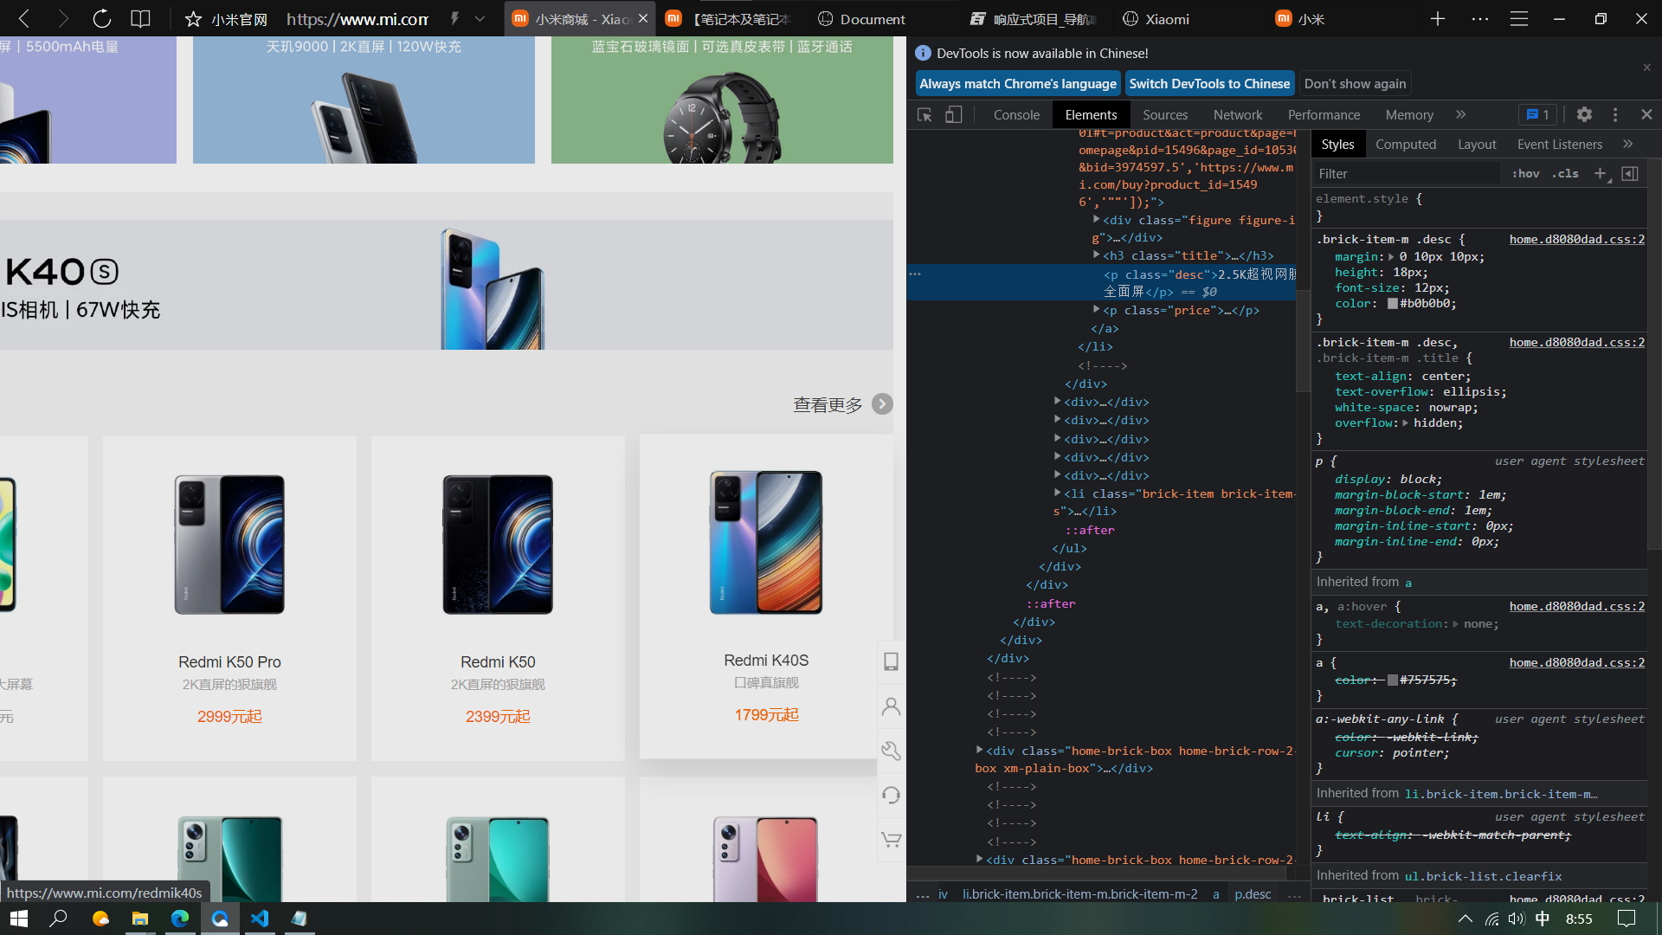This screenshot has height=935, width=1662.
Task: Click Always match Chrome's language button
Action: 1018,83
